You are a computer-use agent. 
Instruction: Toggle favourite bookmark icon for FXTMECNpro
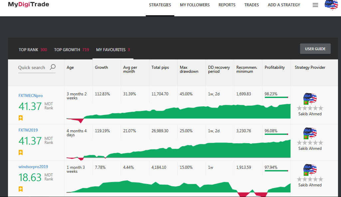(21, 118)
